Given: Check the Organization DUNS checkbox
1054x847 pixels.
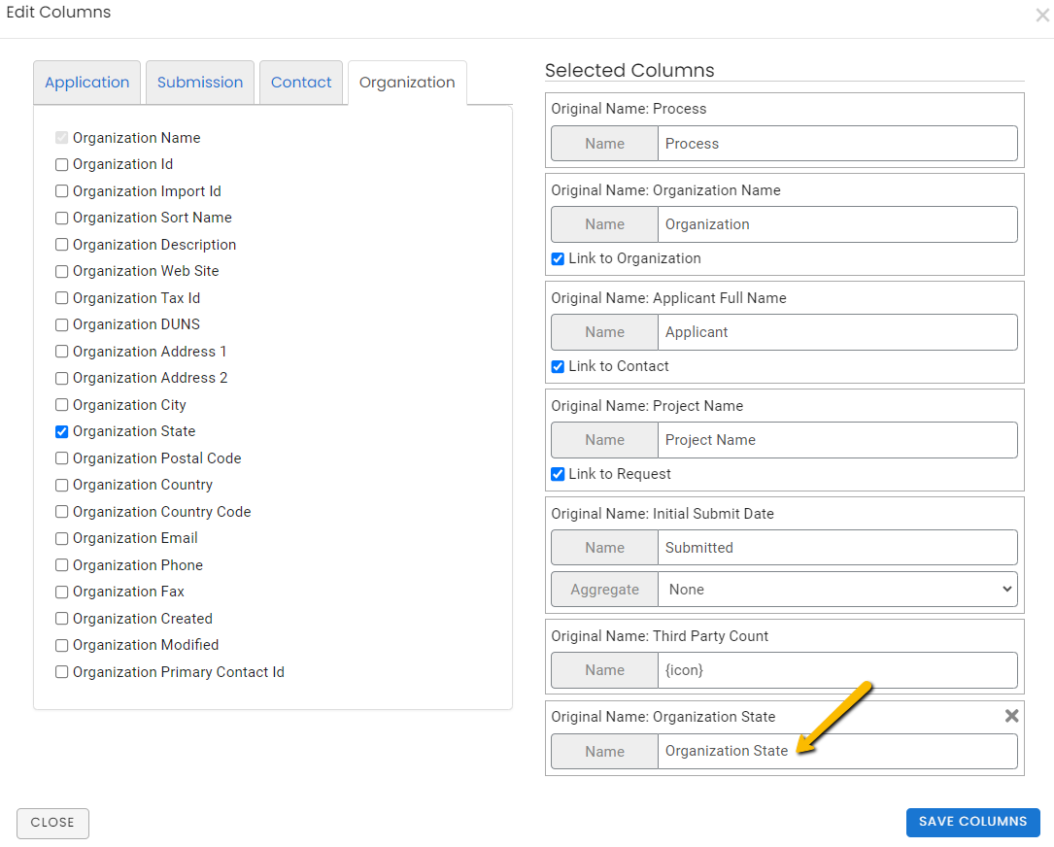Looking at the screenshot, I should 61,324.
